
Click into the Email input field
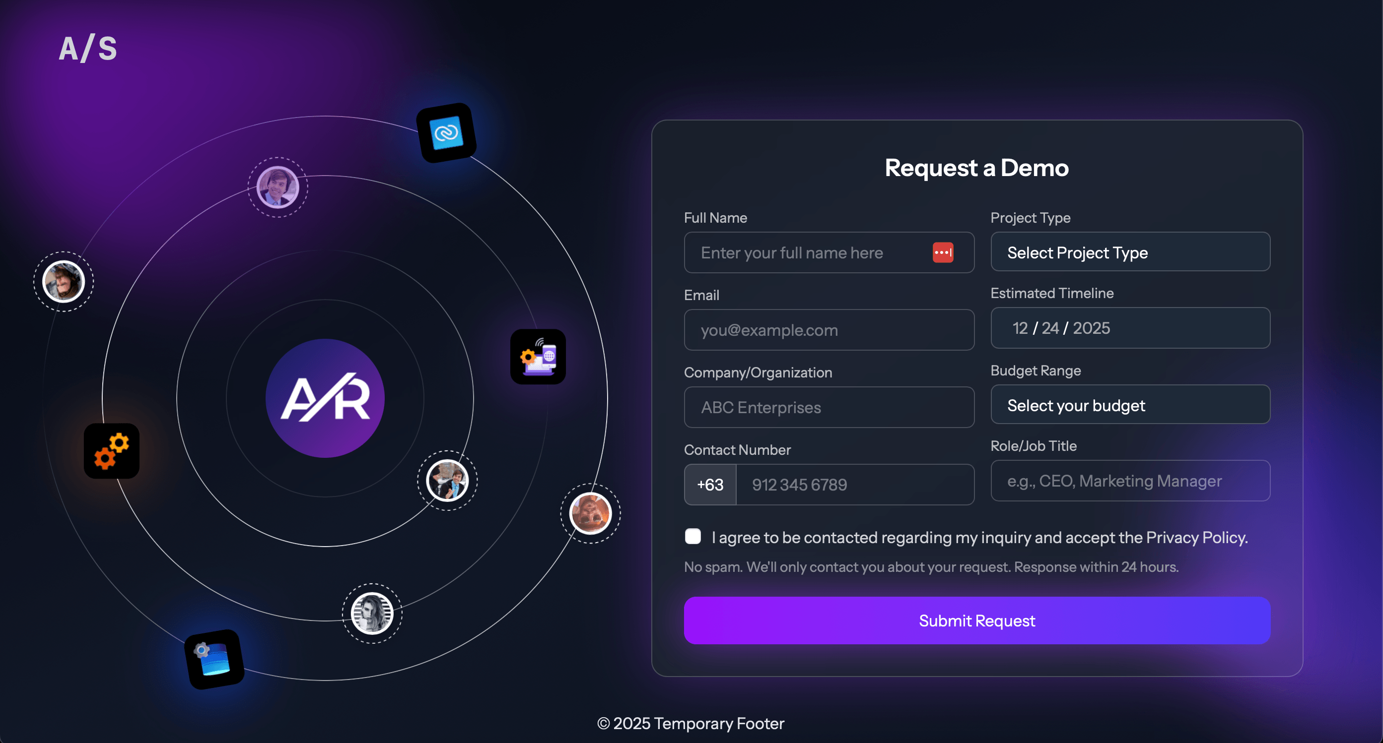829,330
